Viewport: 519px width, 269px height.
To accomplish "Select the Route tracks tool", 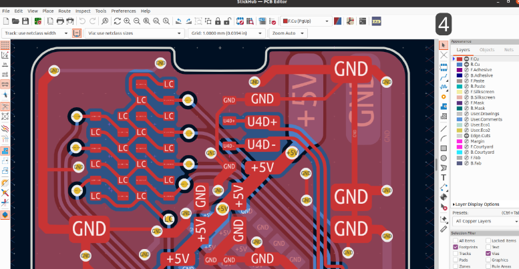I will [444, 77].
